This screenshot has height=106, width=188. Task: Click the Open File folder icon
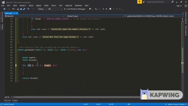point(18,9)
